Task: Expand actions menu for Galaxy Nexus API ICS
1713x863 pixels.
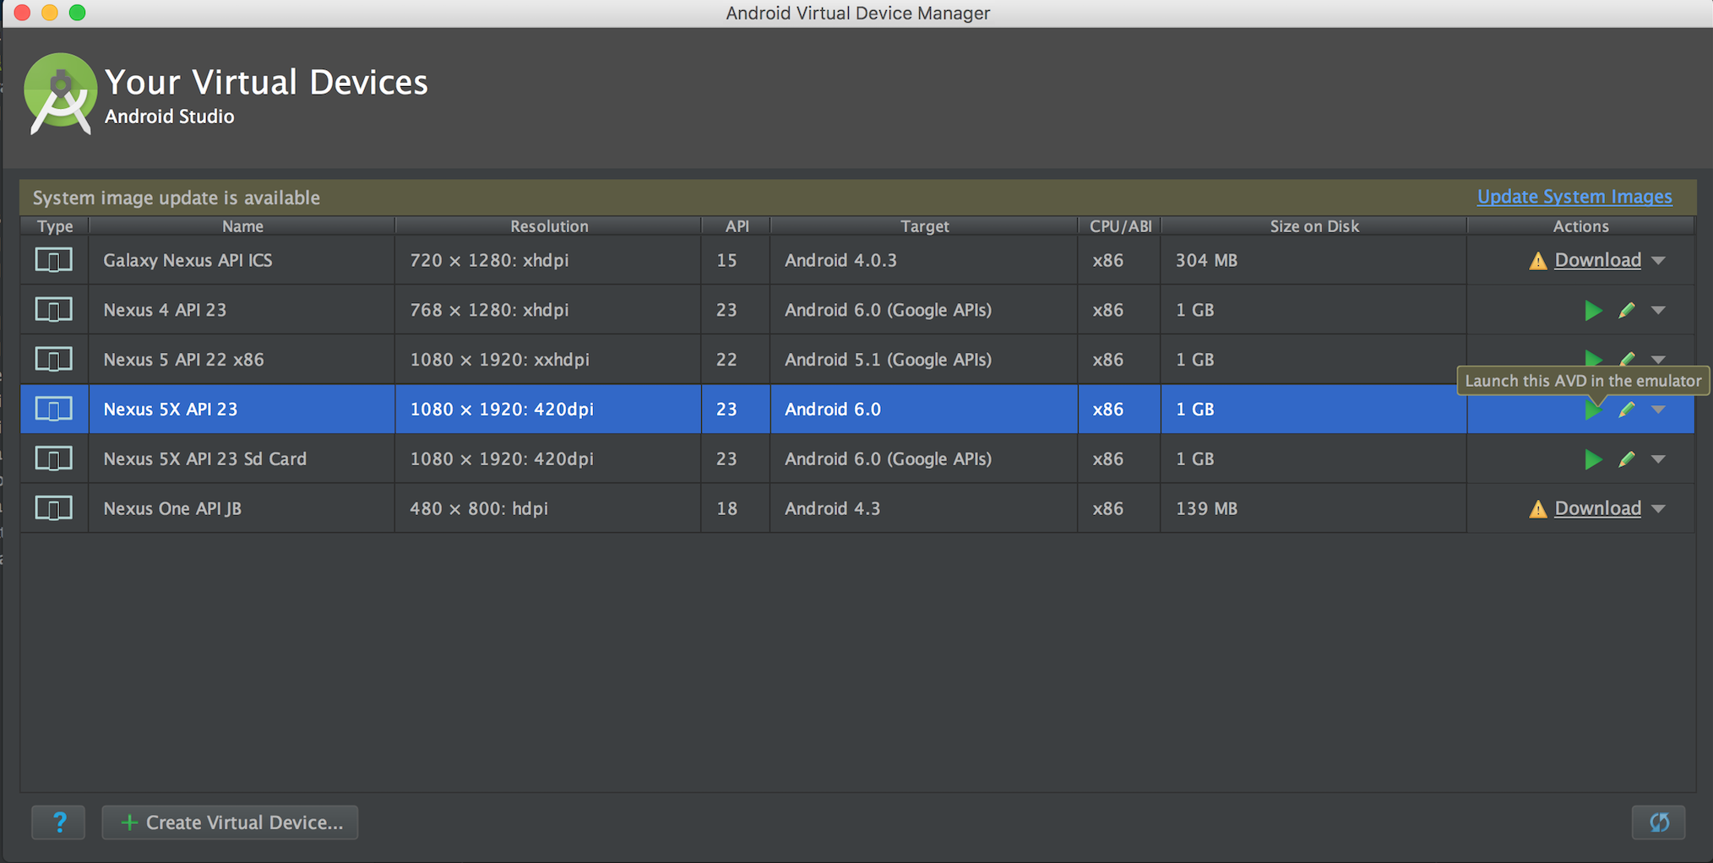Action: pos(1659,261)
